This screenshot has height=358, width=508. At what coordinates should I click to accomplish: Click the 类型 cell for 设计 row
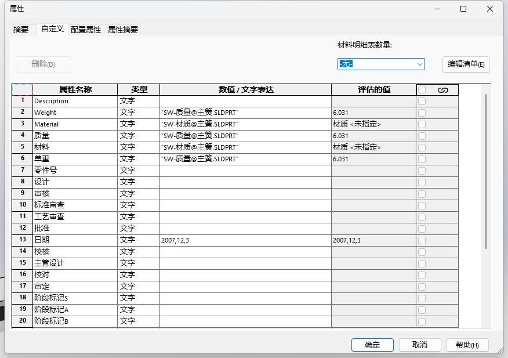pyautogui.click(x=138, y=182)
